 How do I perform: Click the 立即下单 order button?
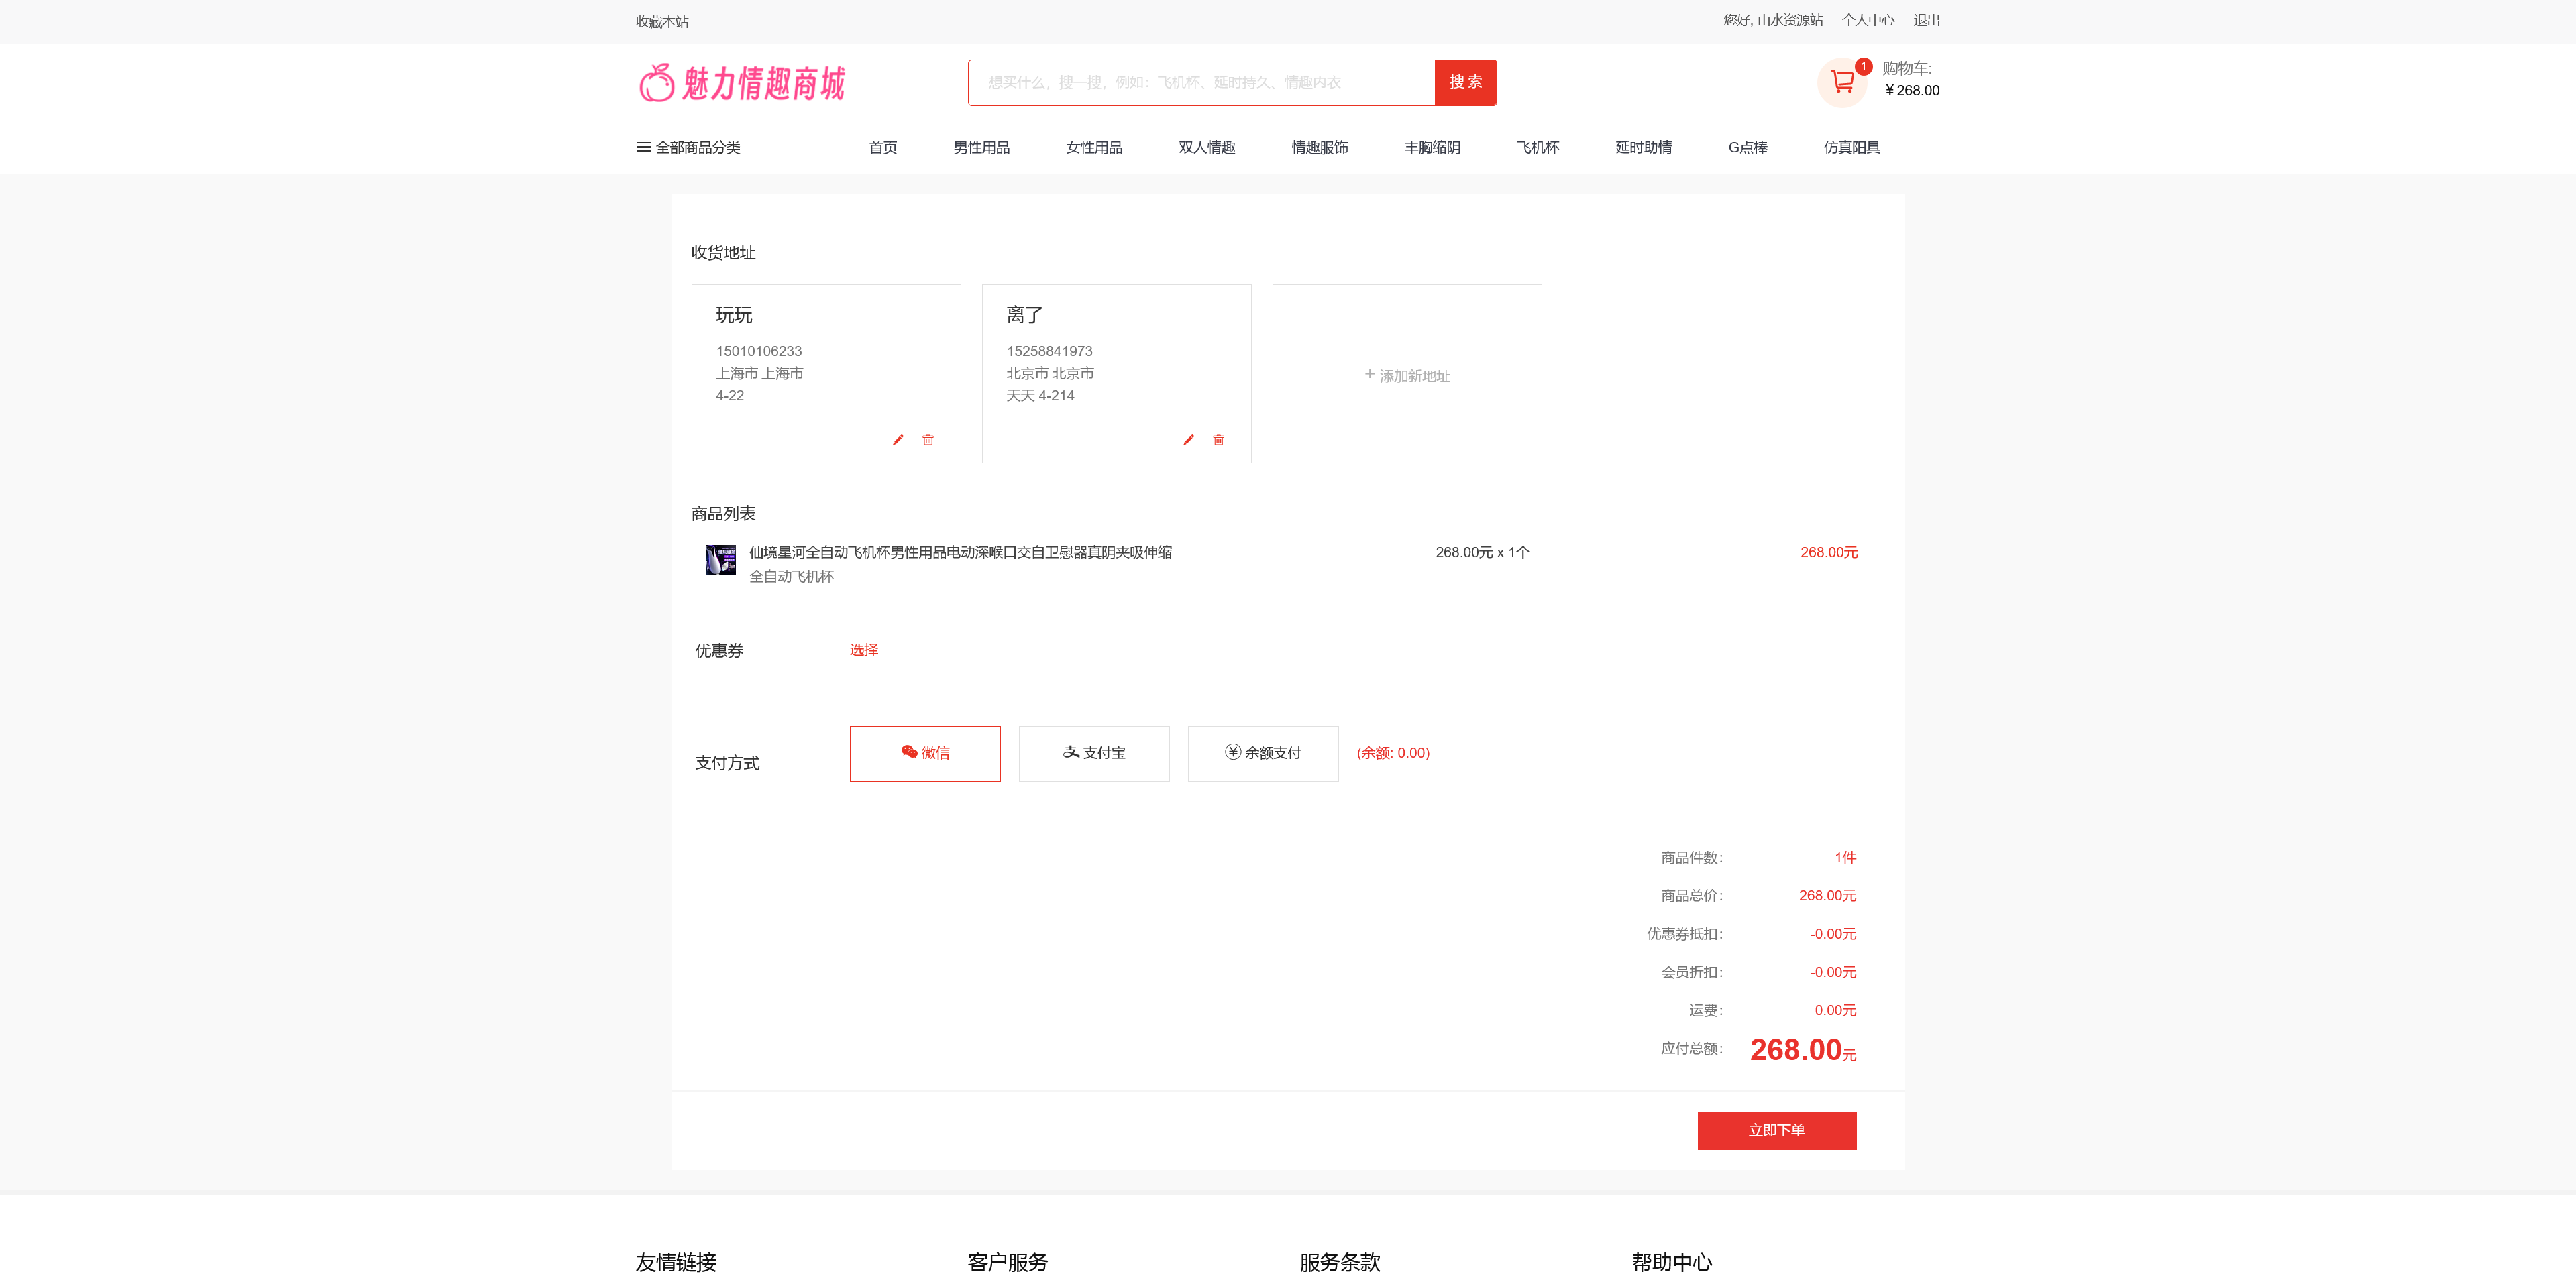point(1777,1130)
